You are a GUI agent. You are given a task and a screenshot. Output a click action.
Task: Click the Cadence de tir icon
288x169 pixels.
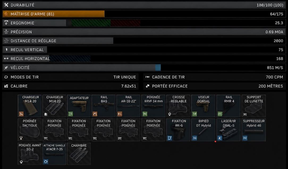(x=147, y=77)
